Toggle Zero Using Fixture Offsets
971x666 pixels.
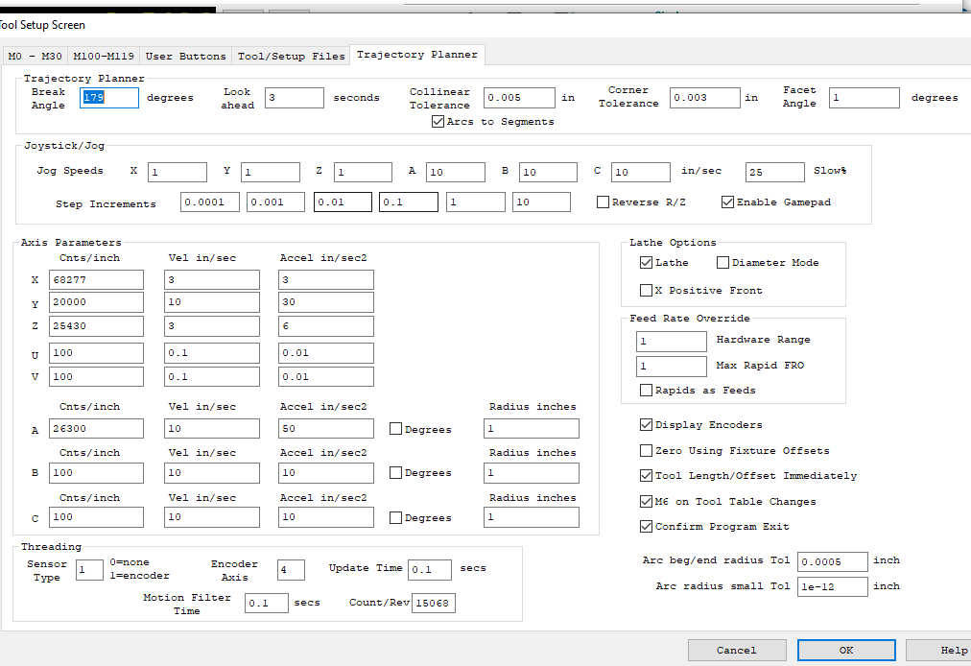(x=646, y=450)
